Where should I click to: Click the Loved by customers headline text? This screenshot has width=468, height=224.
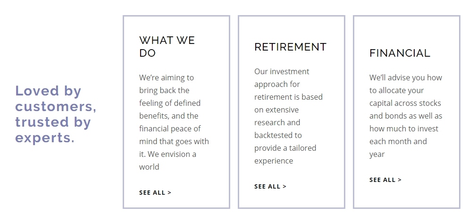[x=56, y=114]
